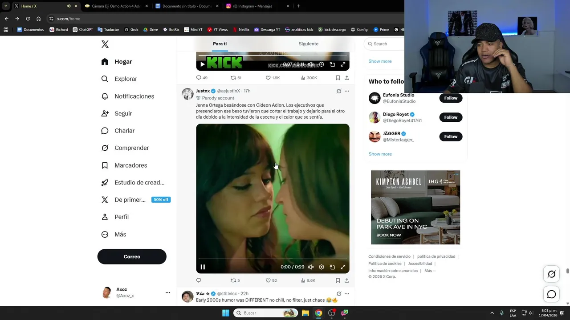Open Netflix bookmark
Screen dimensions: 570x320
pyautogui.click(x=241, y=30)
